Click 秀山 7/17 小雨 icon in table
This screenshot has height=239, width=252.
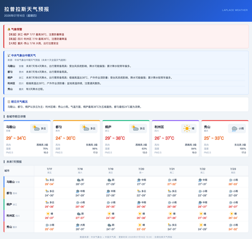click(47, 225)
